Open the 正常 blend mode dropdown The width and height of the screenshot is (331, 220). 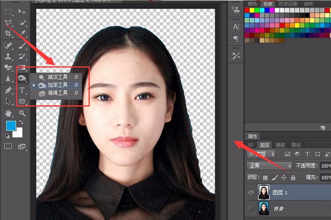pos(269,165)
